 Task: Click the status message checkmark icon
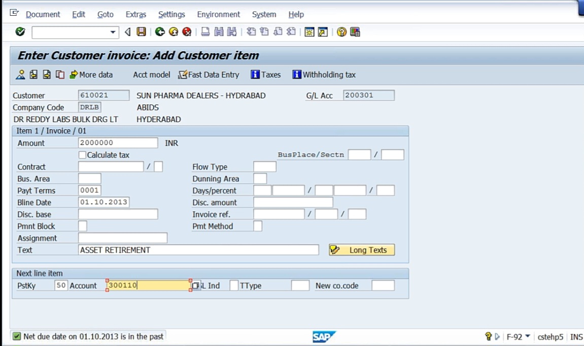tap(17, 336)
